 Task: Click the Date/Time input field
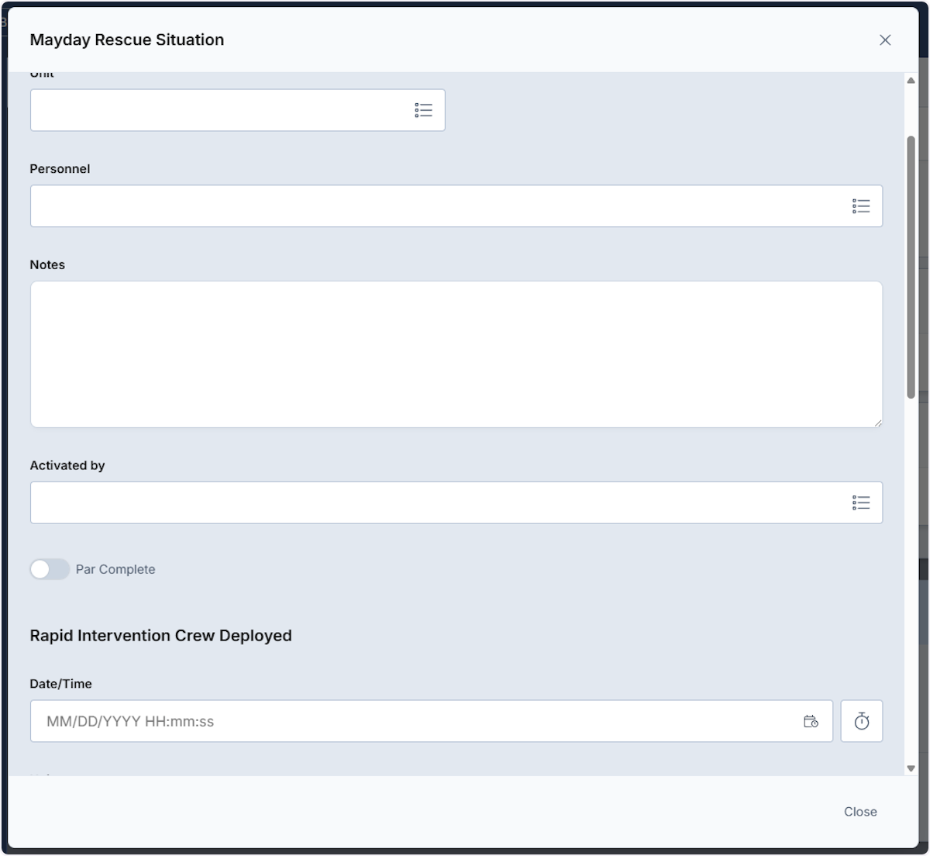(431, 721)
